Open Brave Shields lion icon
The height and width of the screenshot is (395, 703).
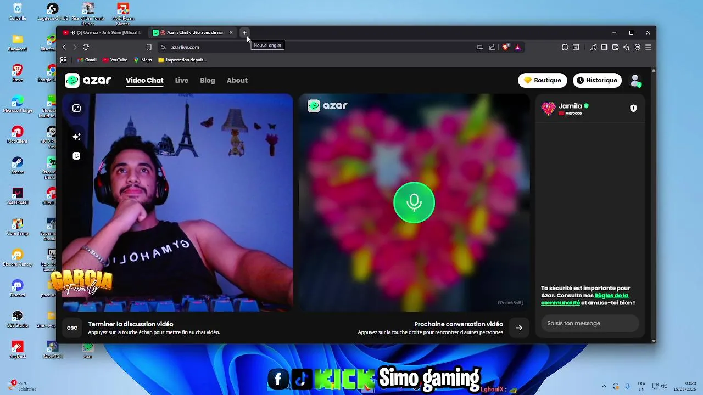(506, 47)
